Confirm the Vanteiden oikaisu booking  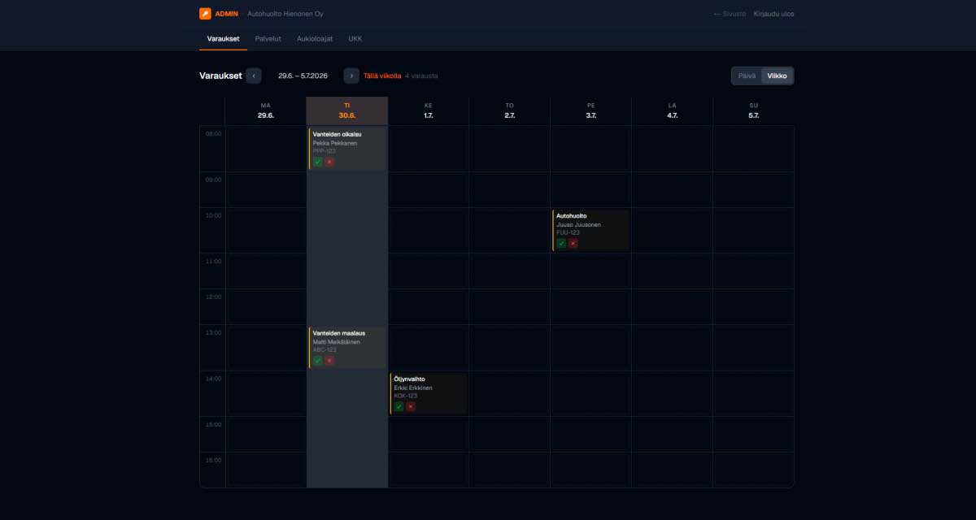(318, 162)
